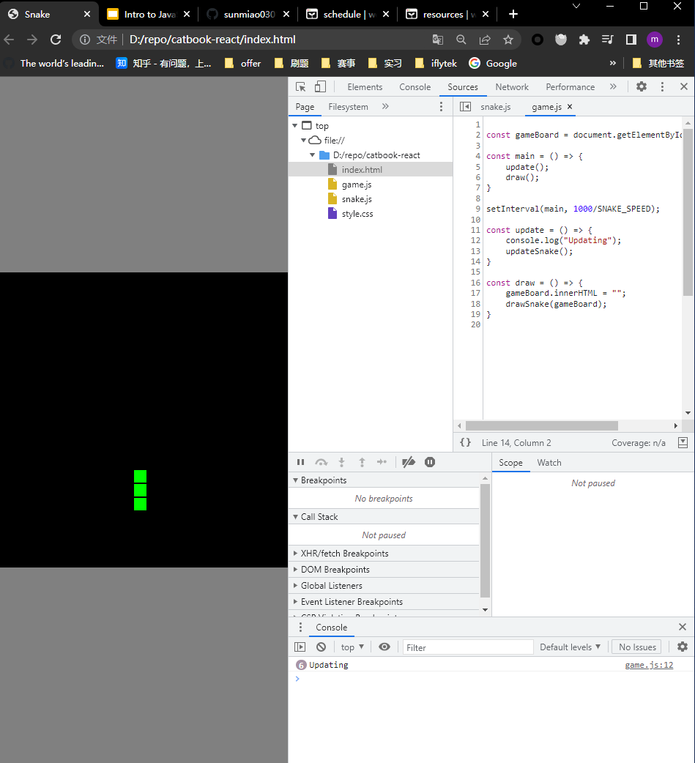Toggle pause on exceptions
Screen dimensions: 695x763
430,462
